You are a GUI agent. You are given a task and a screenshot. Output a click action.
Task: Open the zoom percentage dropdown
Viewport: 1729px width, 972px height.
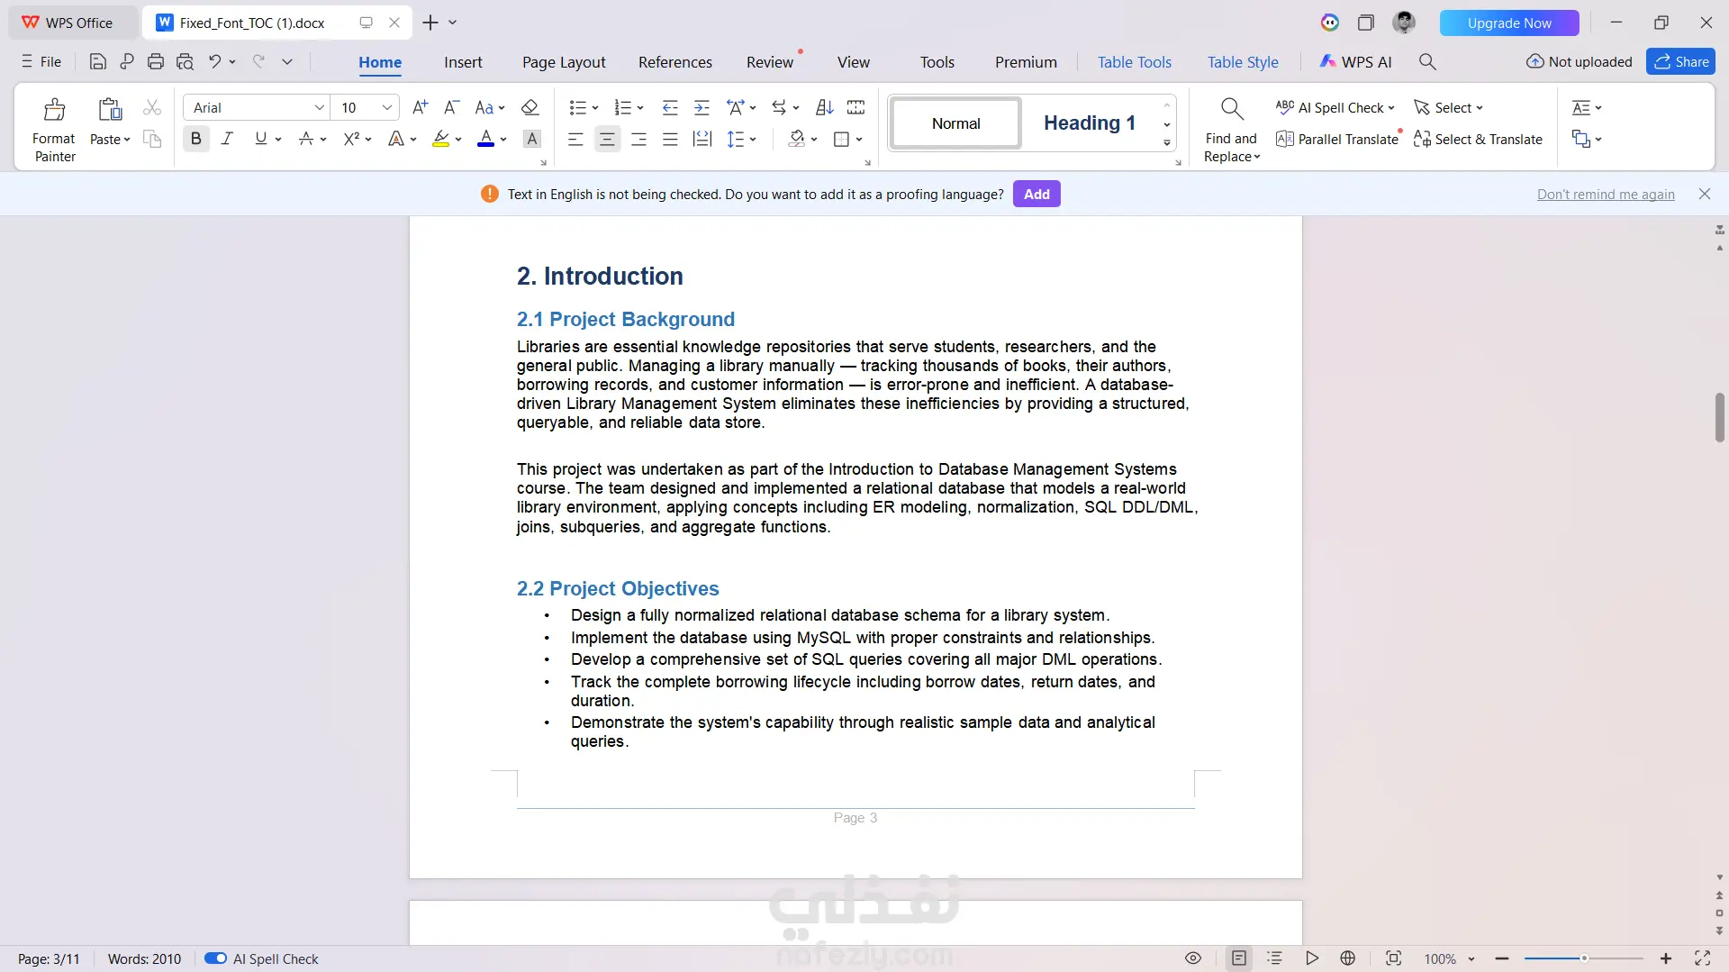click(x=1471, y=959)
